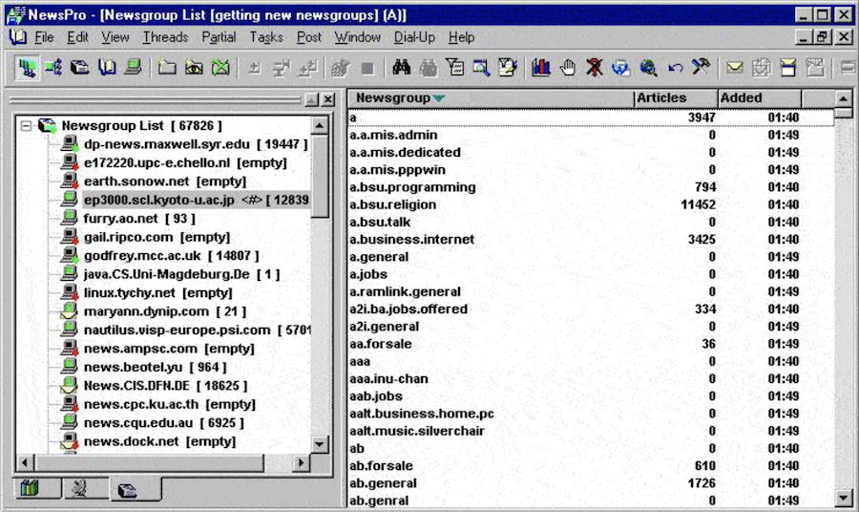The width and height of the screenshot is (859, 512).
Task: Open the Threads menu
Action: (x=165, y=37)
